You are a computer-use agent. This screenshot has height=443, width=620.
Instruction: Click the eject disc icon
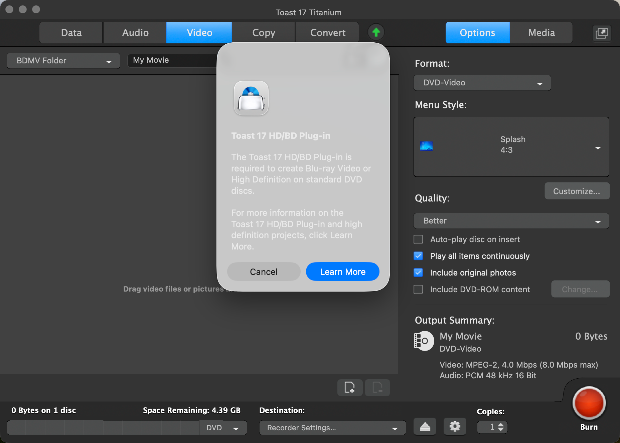pos(425,427)
